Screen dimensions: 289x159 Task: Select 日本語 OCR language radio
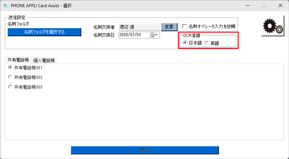185,43
